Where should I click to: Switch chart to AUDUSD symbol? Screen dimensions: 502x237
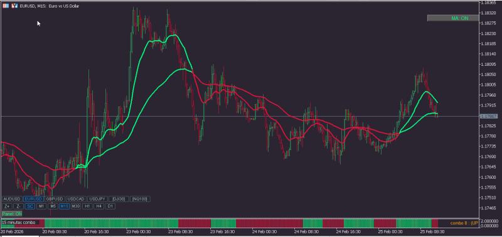[x=12, y=199]
